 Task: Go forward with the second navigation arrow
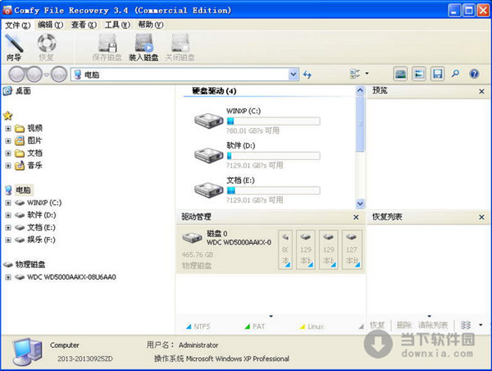point(34,75)
